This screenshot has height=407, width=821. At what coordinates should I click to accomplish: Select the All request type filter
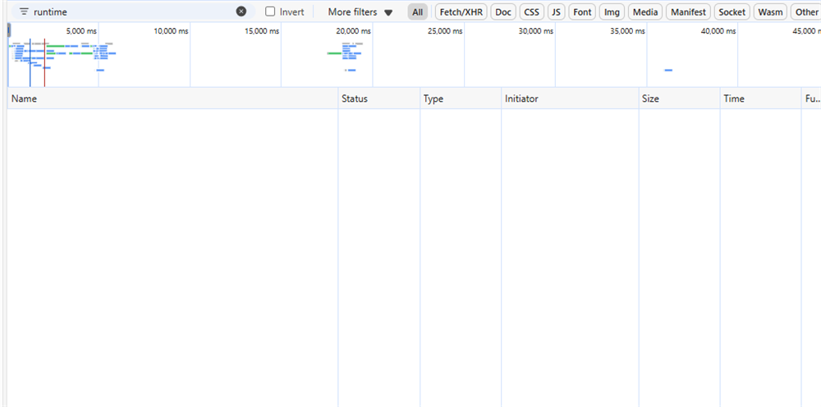[x=418, y=12]
